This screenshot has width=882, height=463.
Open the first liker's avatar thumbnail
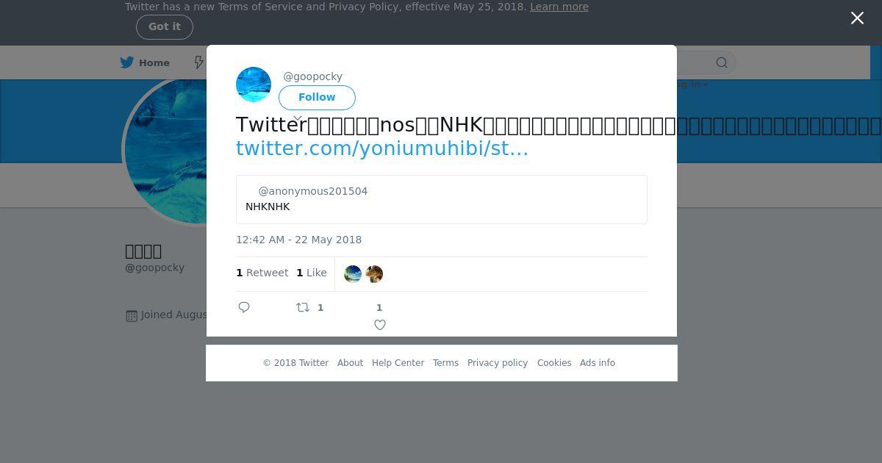pyautogui.click(x=353, y=274)
